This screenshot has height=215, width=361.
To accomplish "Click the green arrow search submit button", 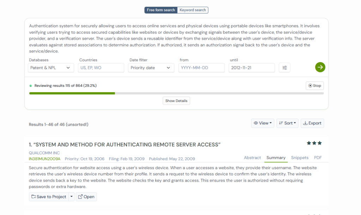I will pyautogui.click(x=320, y=67).
